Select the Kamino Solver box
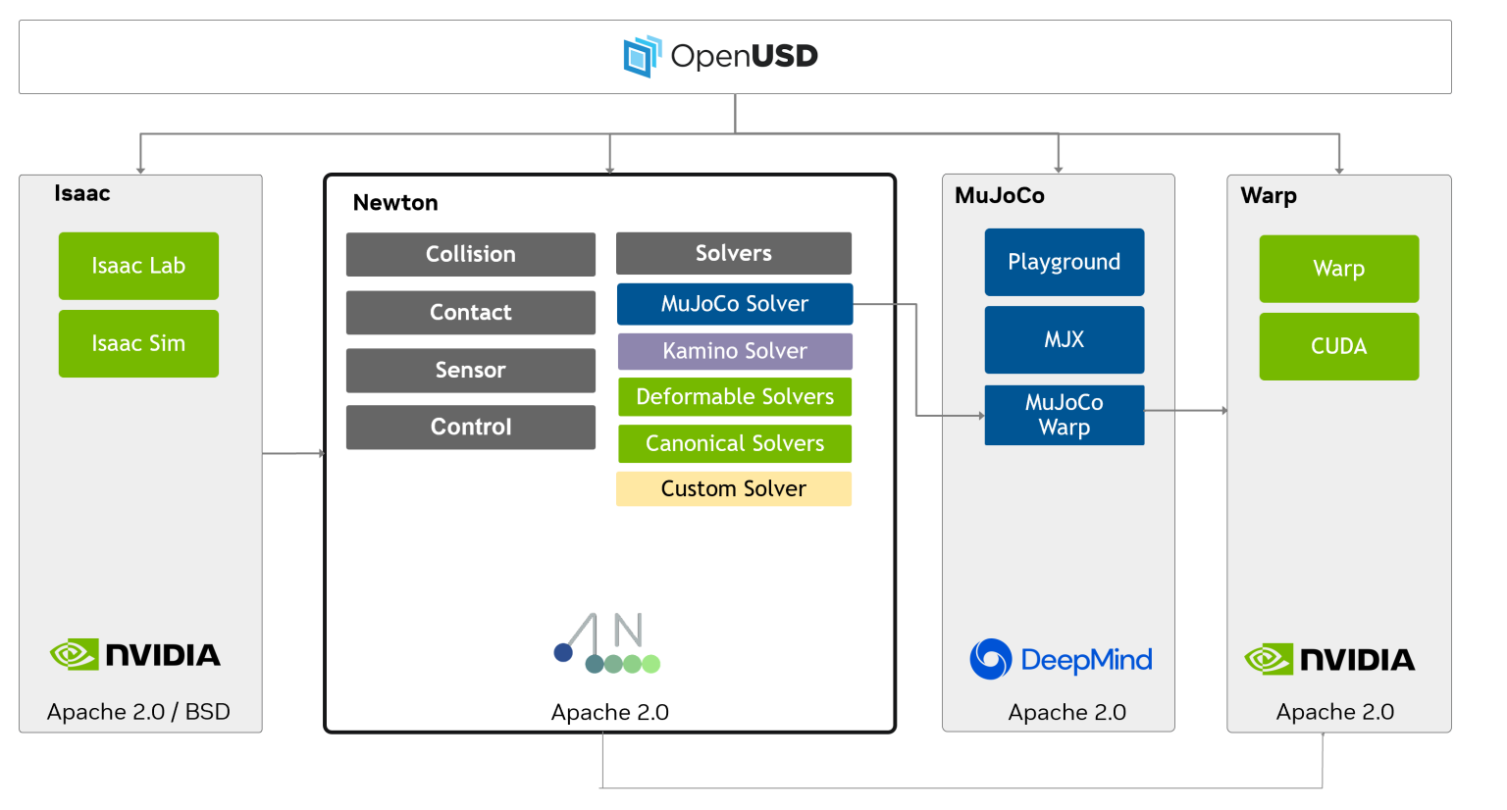The height and width of the screenshot is (810, 1507). 735,351
